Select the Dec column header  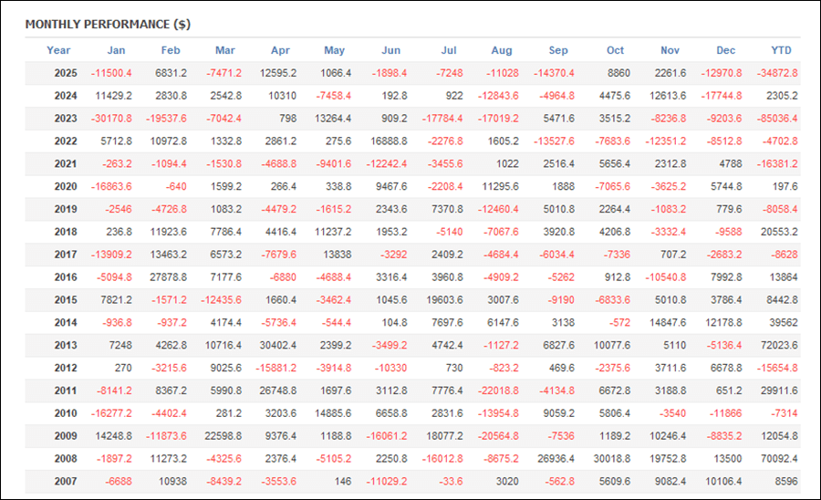[726, 50]
